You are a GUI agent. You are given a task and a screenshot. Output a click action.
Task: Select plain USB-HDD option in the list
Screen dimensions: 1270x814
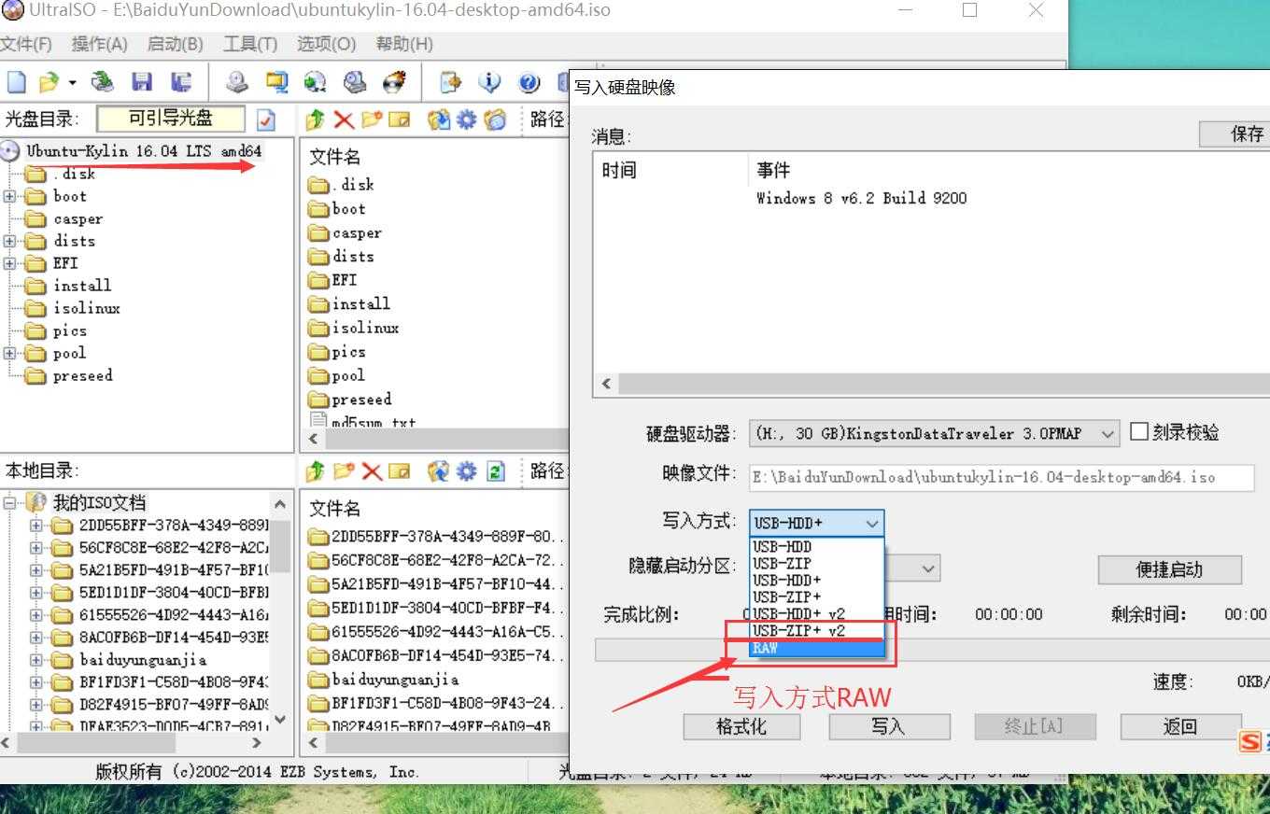tap(816, 547)
